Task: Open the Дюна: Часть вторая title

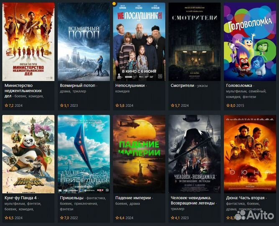Action: [x=245, y=198]
